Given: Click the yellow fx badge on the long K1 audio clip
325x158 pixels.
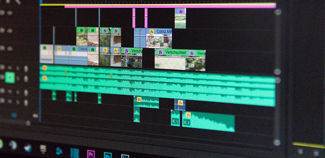Looking at the screenshot, I should point(188,115).
